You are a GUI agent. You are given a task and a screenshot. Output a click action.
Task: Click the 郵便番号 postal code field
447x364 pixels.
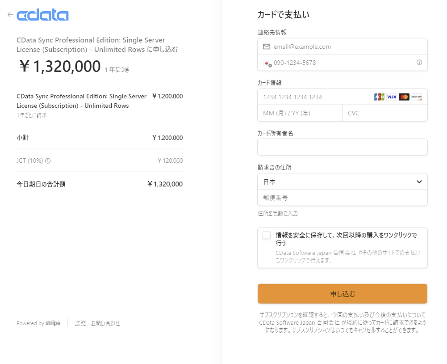point(342,198)
